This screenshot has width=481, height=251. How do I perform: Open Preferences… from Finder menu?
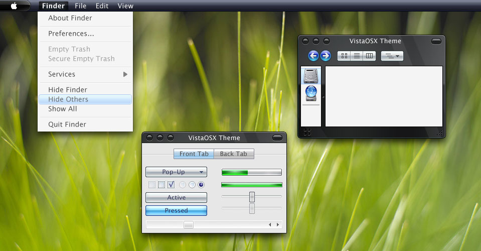85,34
